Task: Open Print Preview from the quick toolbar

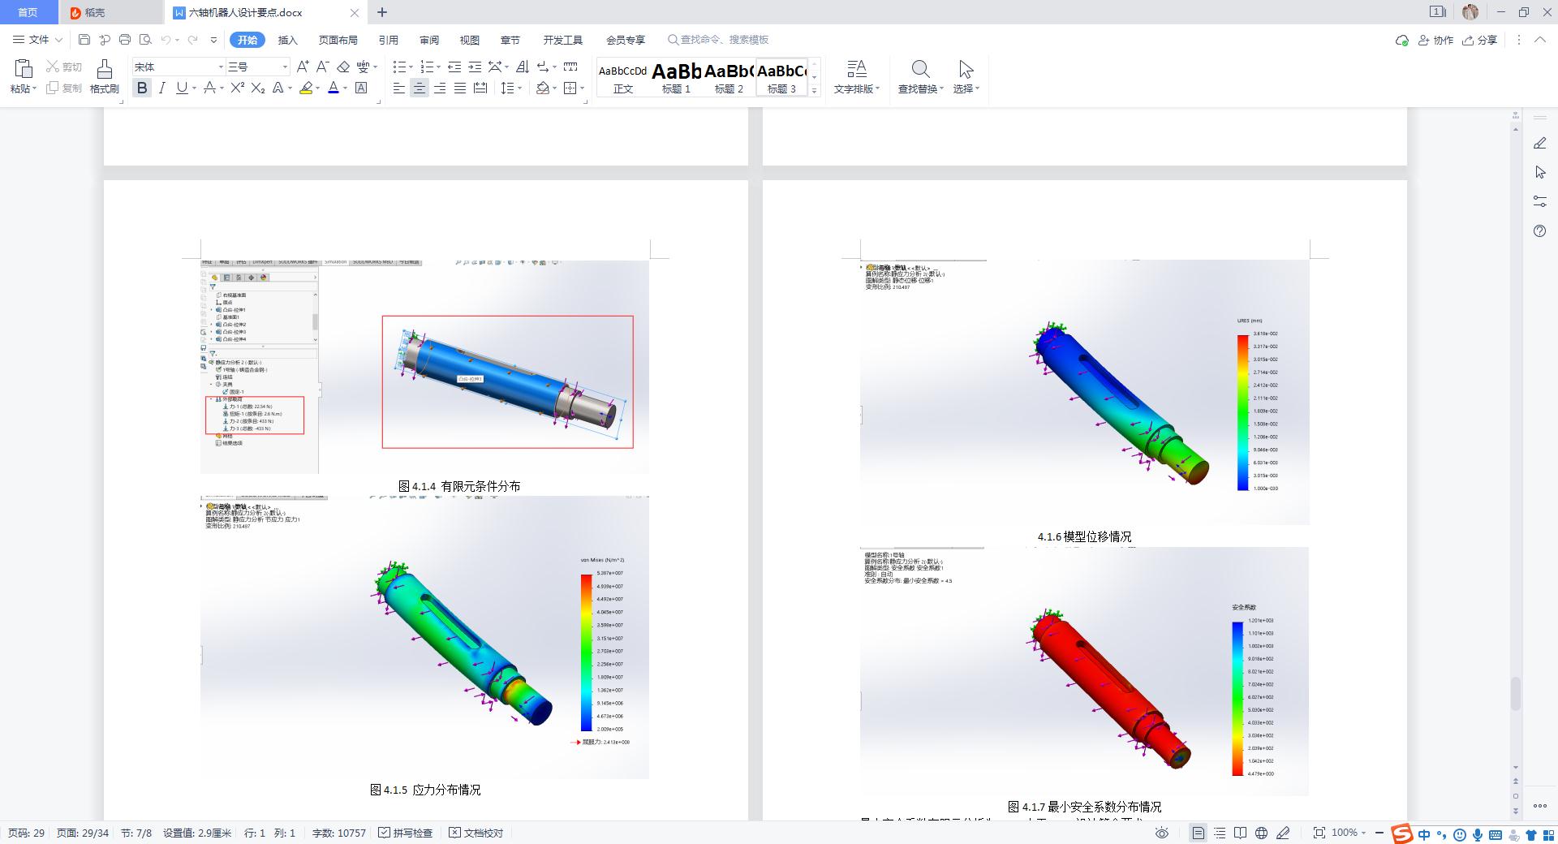Action: tap(145, 39)
